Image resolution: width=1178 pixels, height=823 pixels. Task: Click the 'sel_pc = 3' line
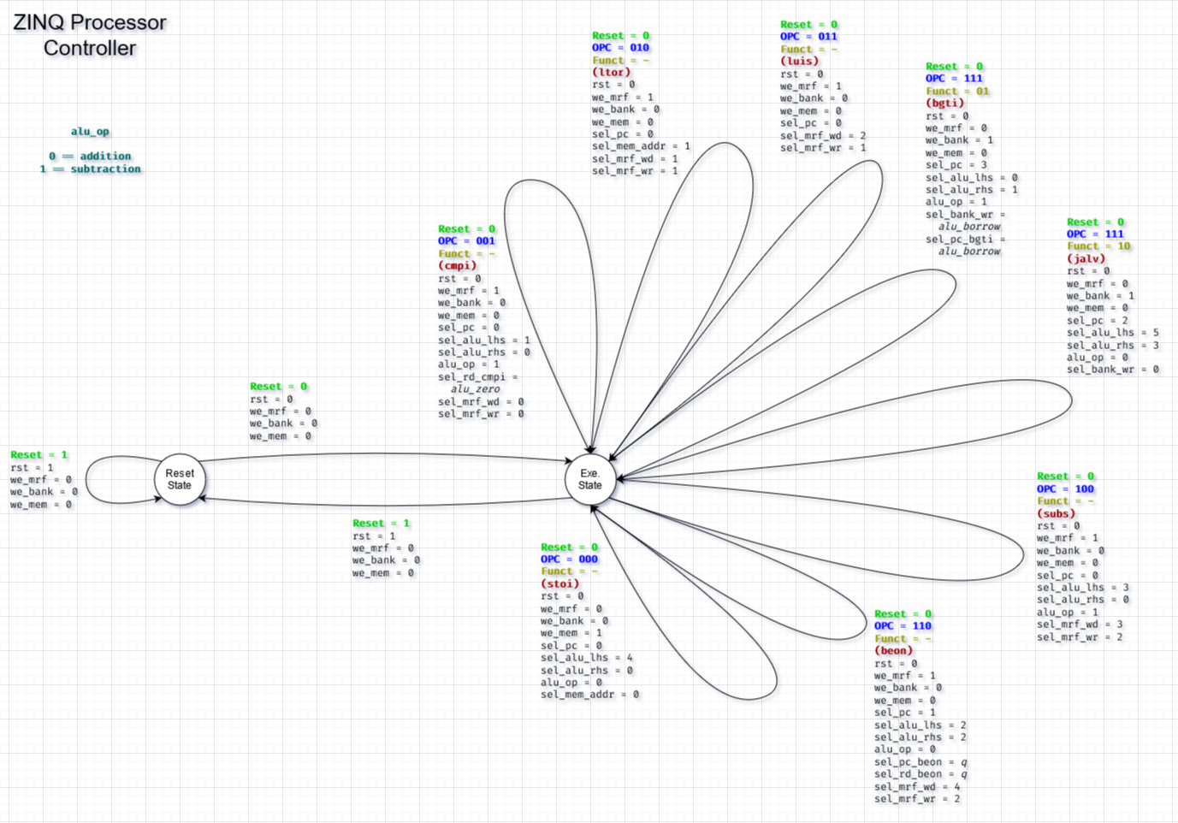click(956, 165)
